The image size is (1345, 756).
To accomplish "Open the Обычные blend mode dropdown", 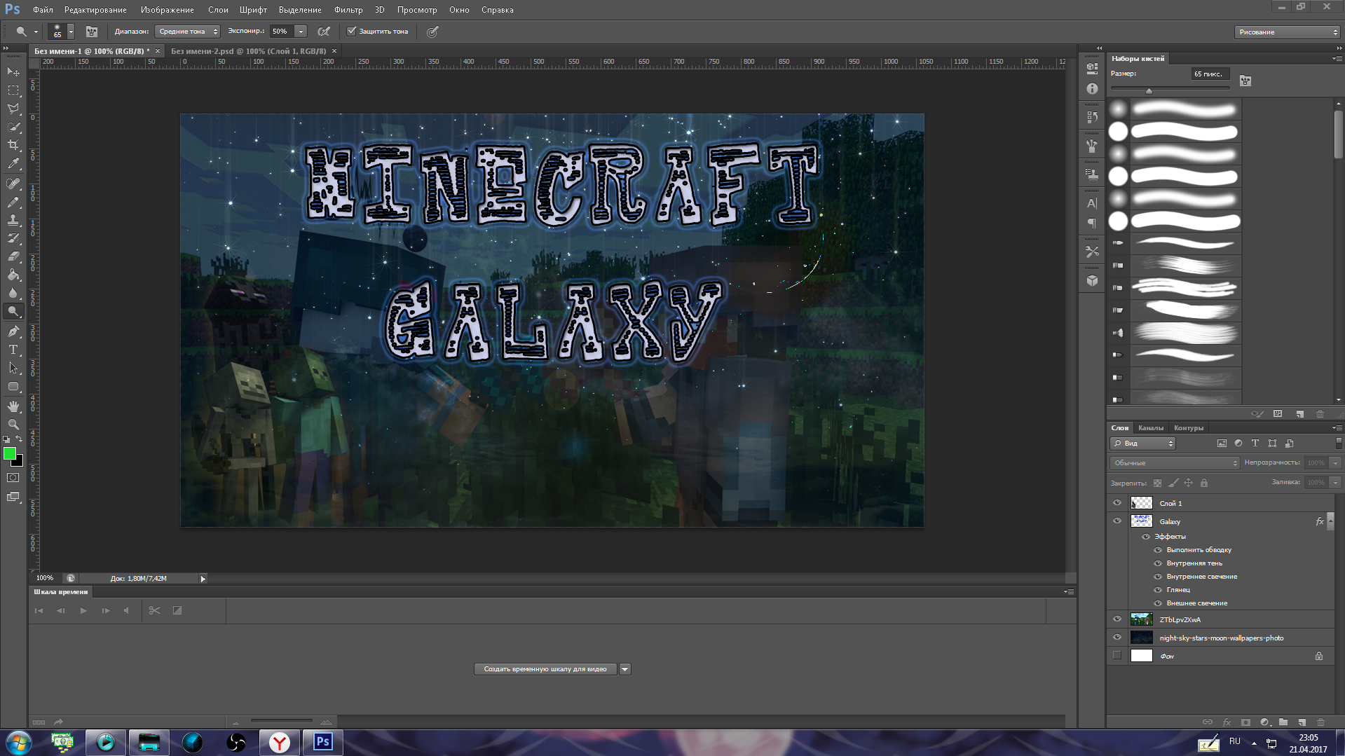I will tap(1175, 463).
